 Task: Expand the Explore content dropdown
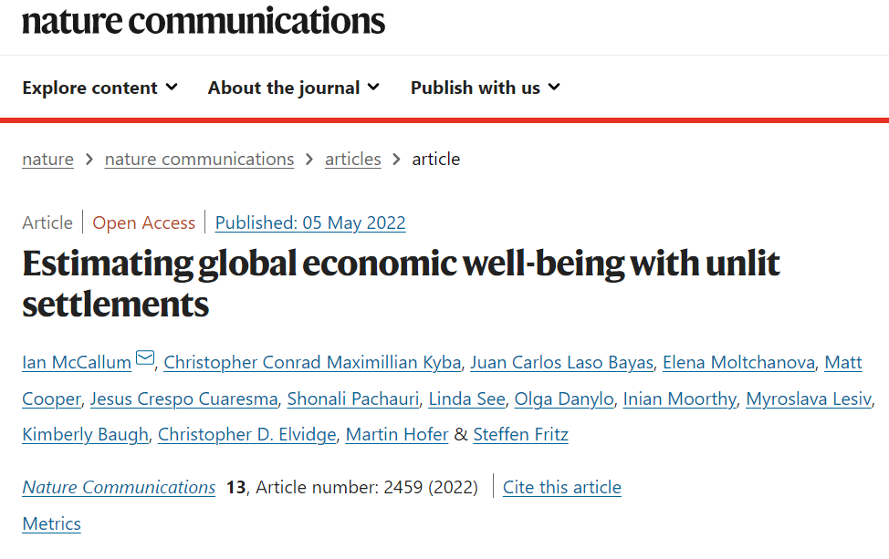100,88
